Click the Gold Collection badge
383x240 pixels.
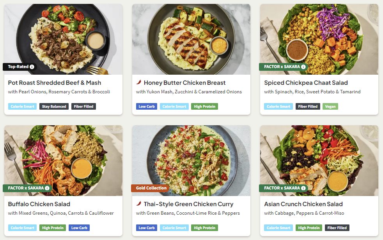coord(151,188)
